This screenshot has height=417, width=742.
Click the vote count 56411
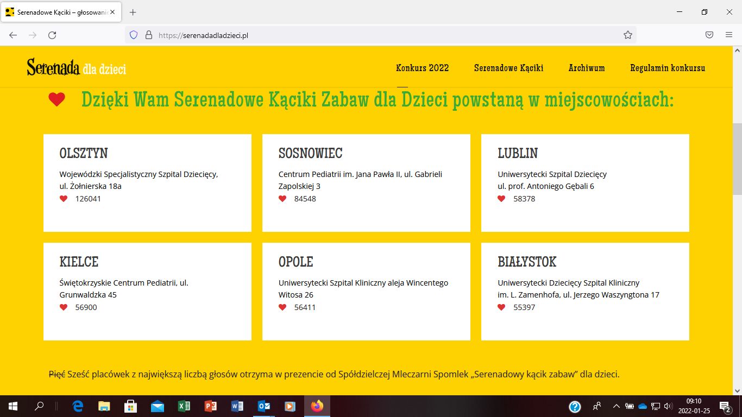[305, 307]
